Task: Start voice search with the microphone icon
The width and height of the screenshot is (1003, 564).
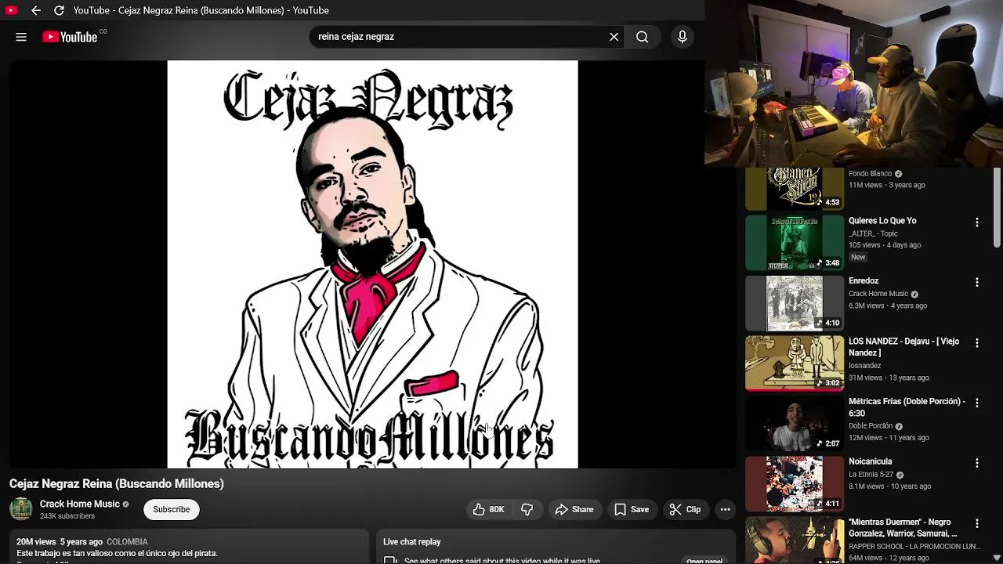Action: tap(683, 37)
